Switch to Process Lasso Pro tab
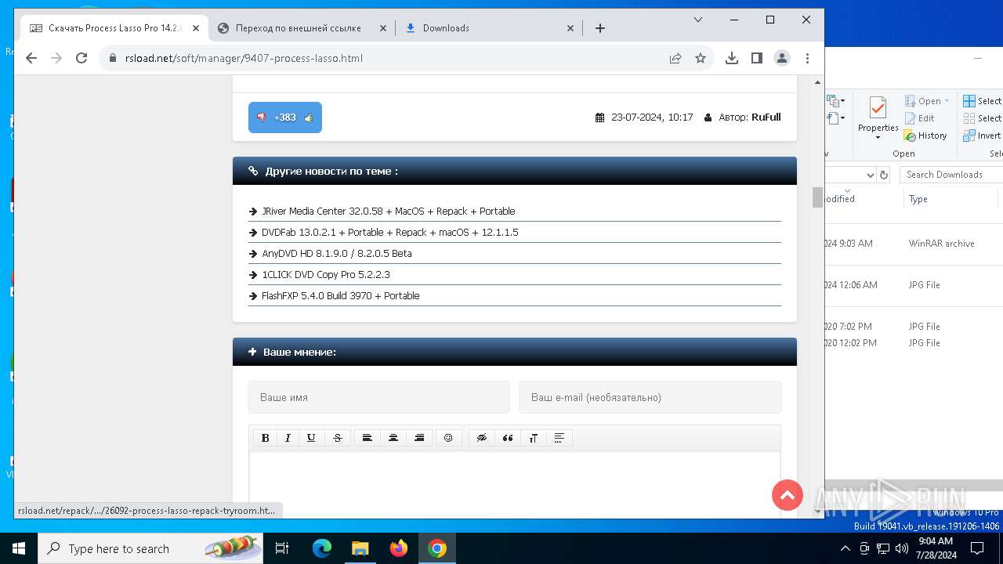Screen dimensions: 1003x564 coord(115,28)
